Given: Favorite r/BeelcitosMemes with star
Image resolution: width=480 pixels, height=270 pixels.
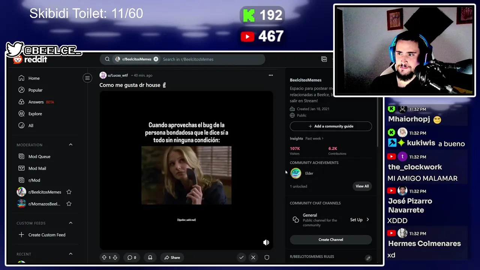Looking at the screenshot, I should click(x=69, y=192).
